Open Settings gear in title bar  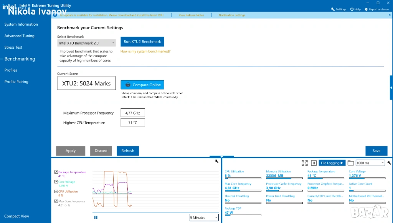pos(333,9)
